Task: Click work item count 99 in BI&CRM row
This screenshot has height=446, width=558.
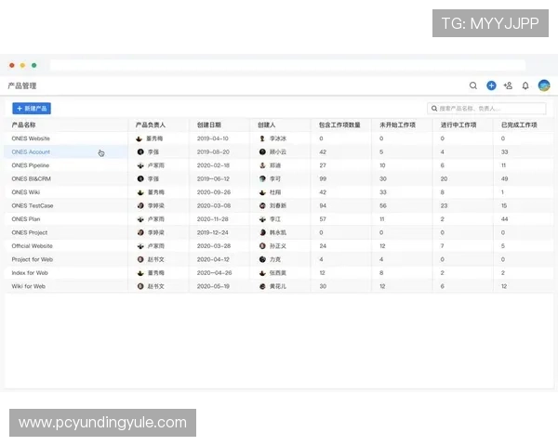Action: (323, 178)
